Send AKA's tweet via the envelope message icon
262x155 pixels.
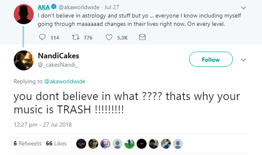(142, 37)
